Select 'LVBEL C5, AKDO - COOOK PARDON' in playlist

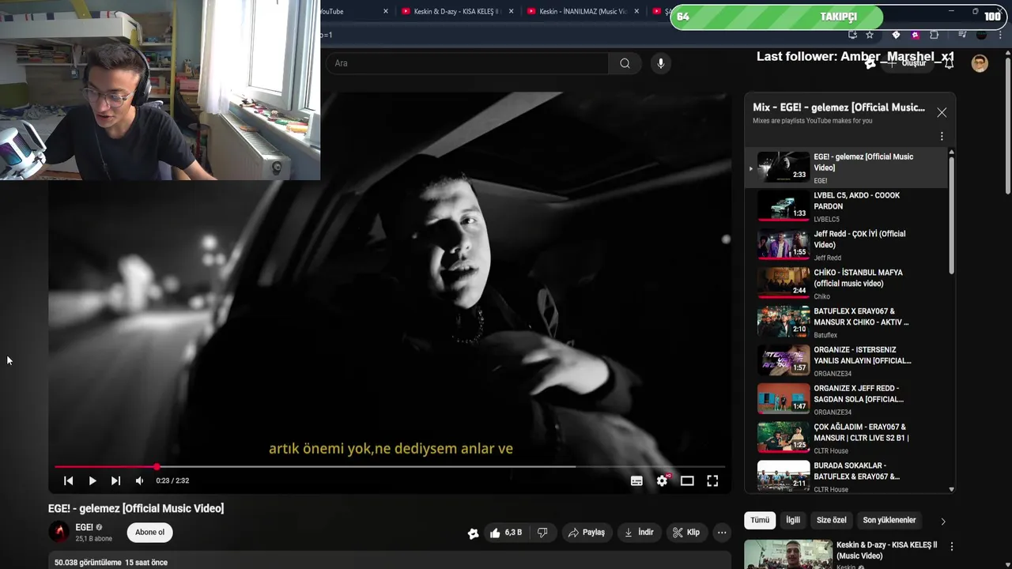[846, 206]
